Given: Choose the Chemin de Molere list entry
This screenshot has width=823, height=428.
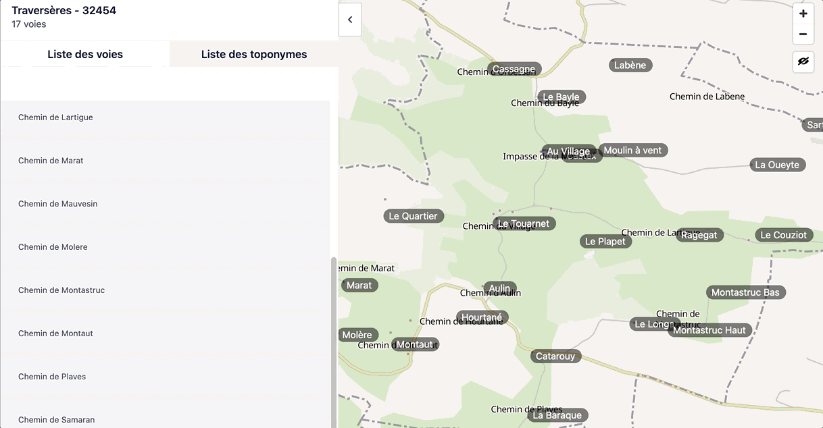Looking at the screenshot, I should pyautogui.click(x=53, y=247).
